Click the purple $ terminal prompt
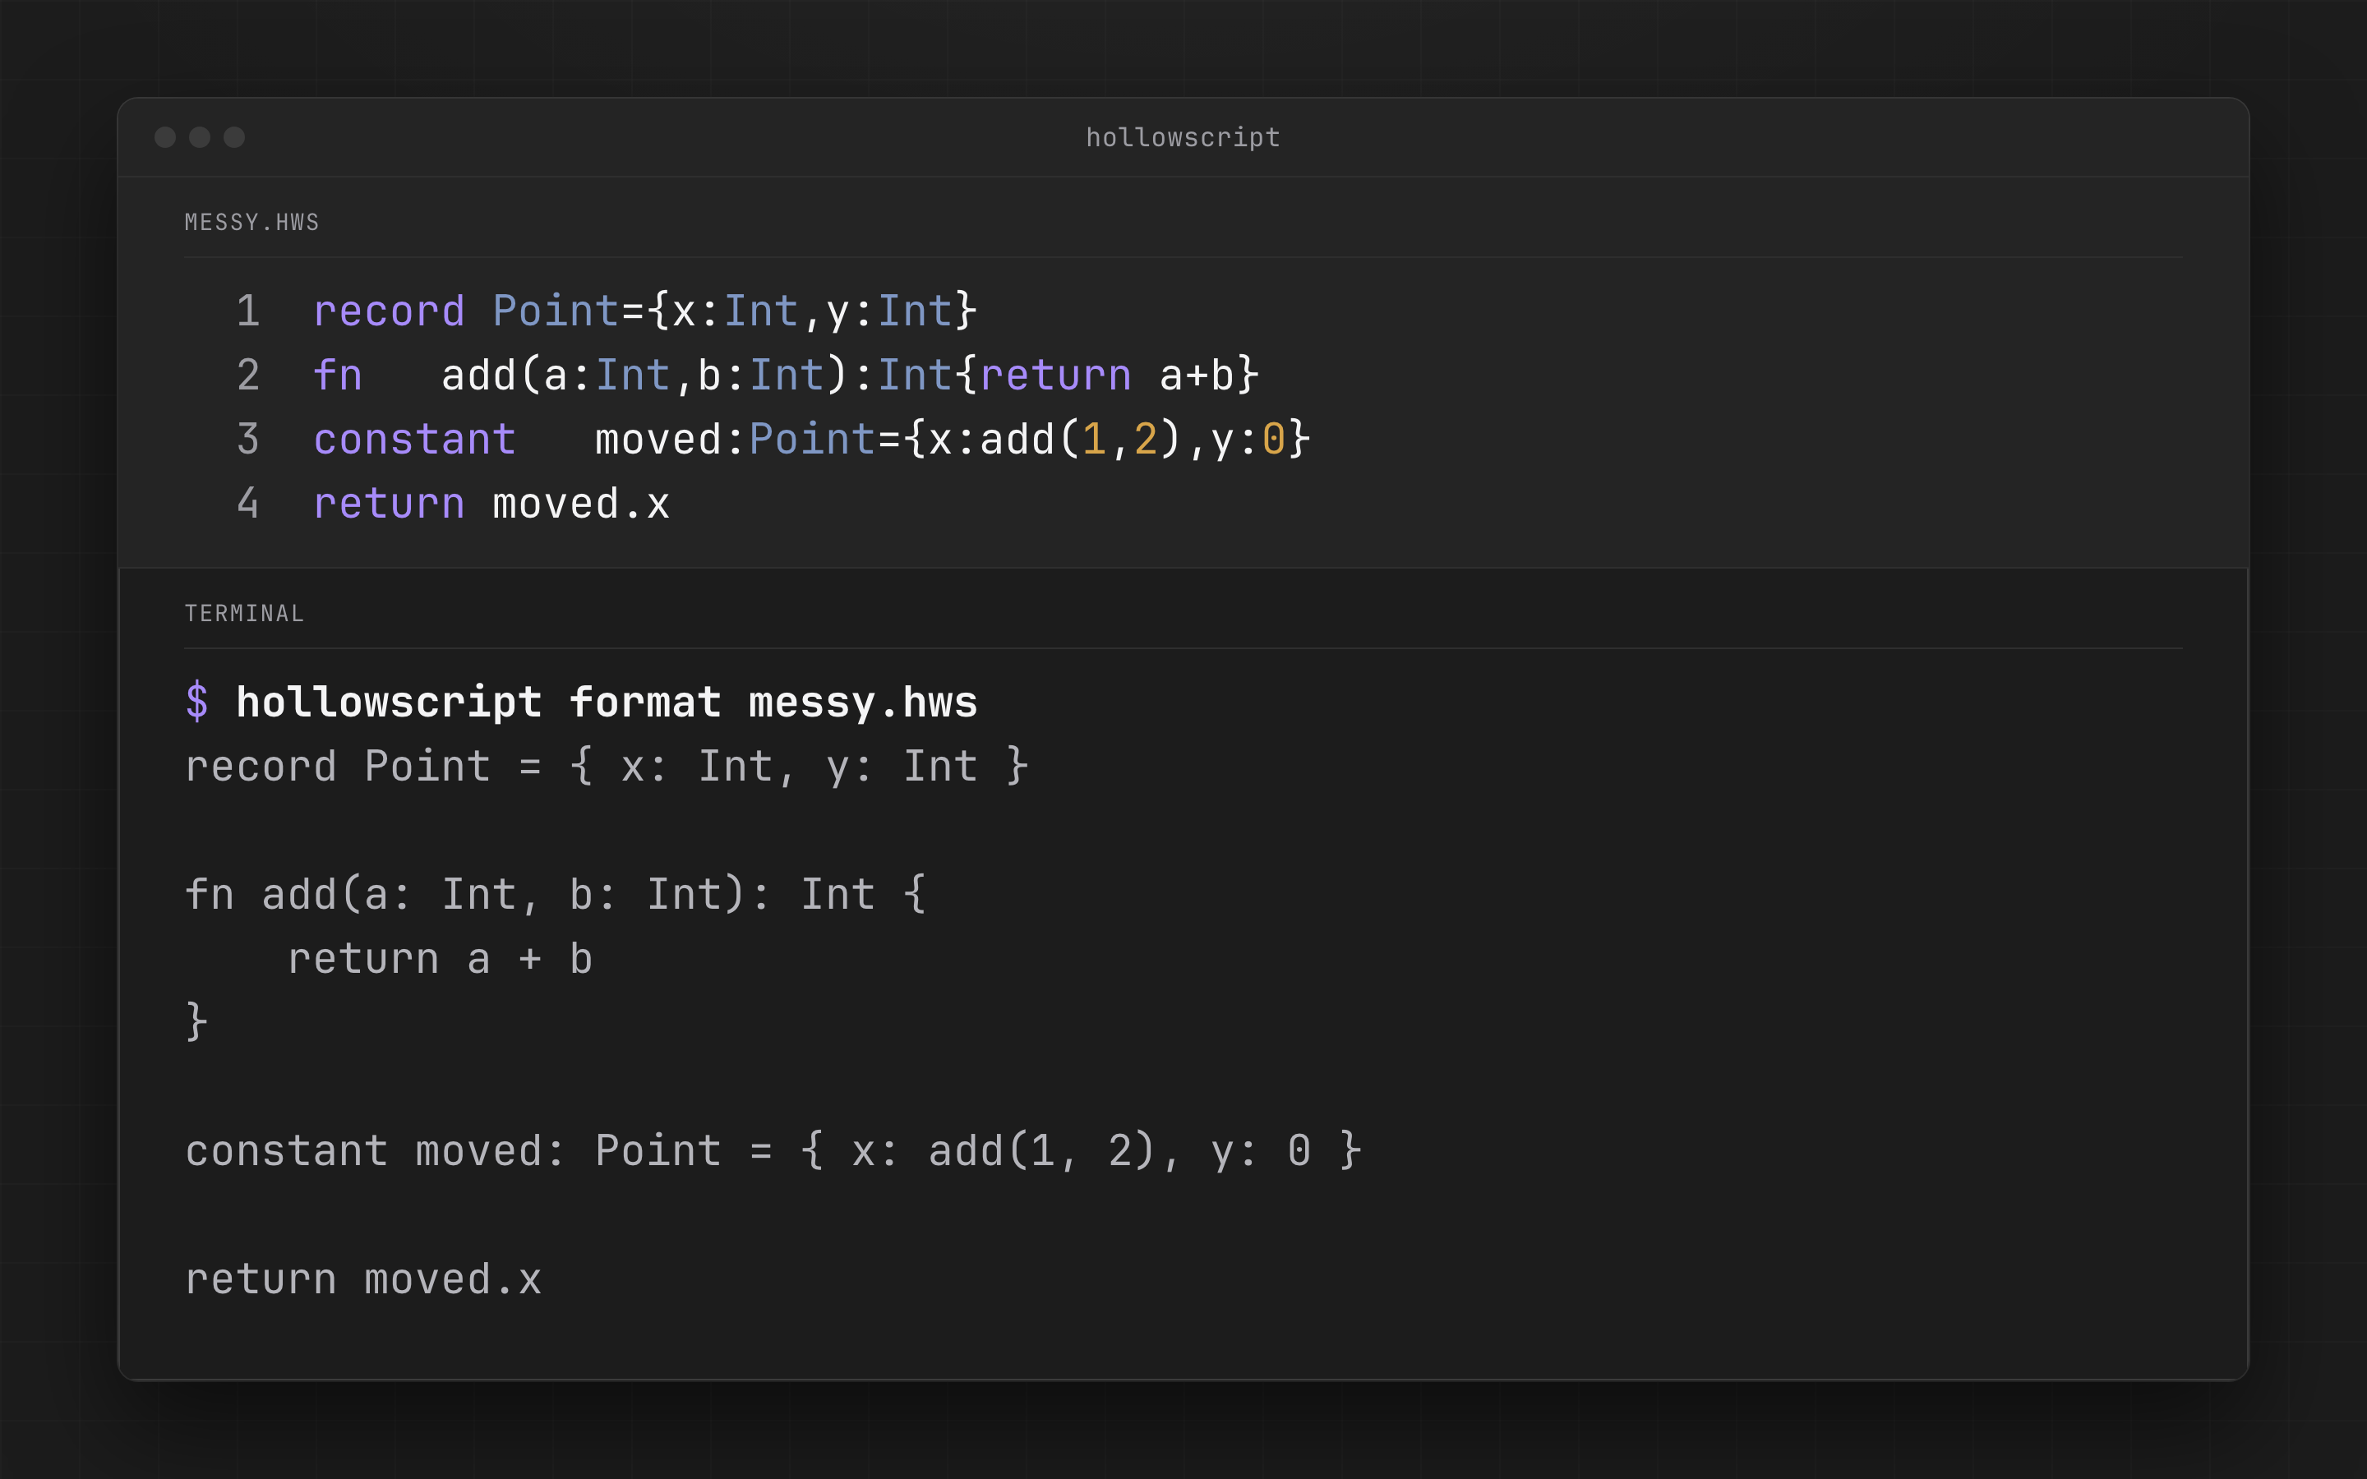This screenshot has width=2367, height=1479. coord(196,702)
